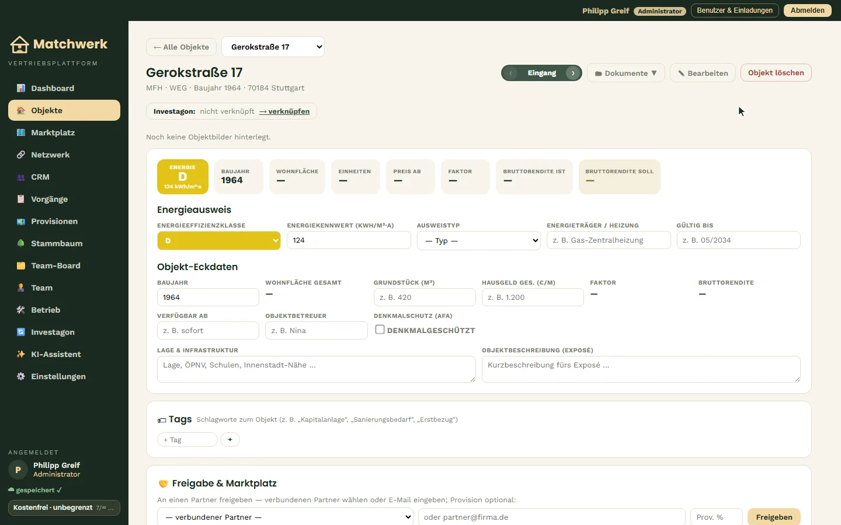
Task: Click the Stammbaum tree icon
Action: point(21,243)
